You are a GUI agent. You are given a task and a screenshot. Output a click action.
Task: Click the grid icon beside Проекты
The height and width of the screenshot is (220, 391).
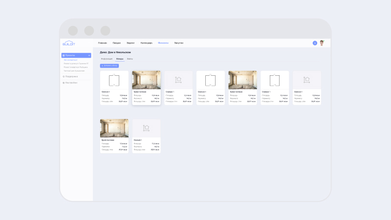[64, 55]
